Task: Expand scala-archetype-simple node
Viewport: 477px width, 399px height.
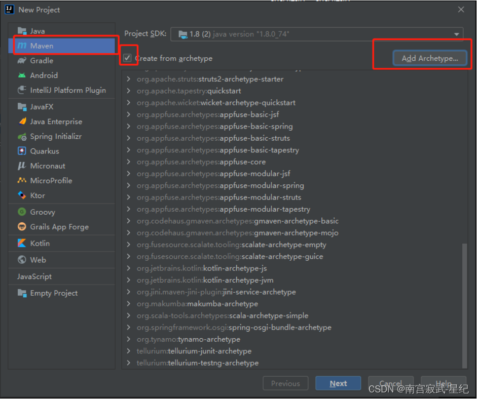Action: [129, 315]
